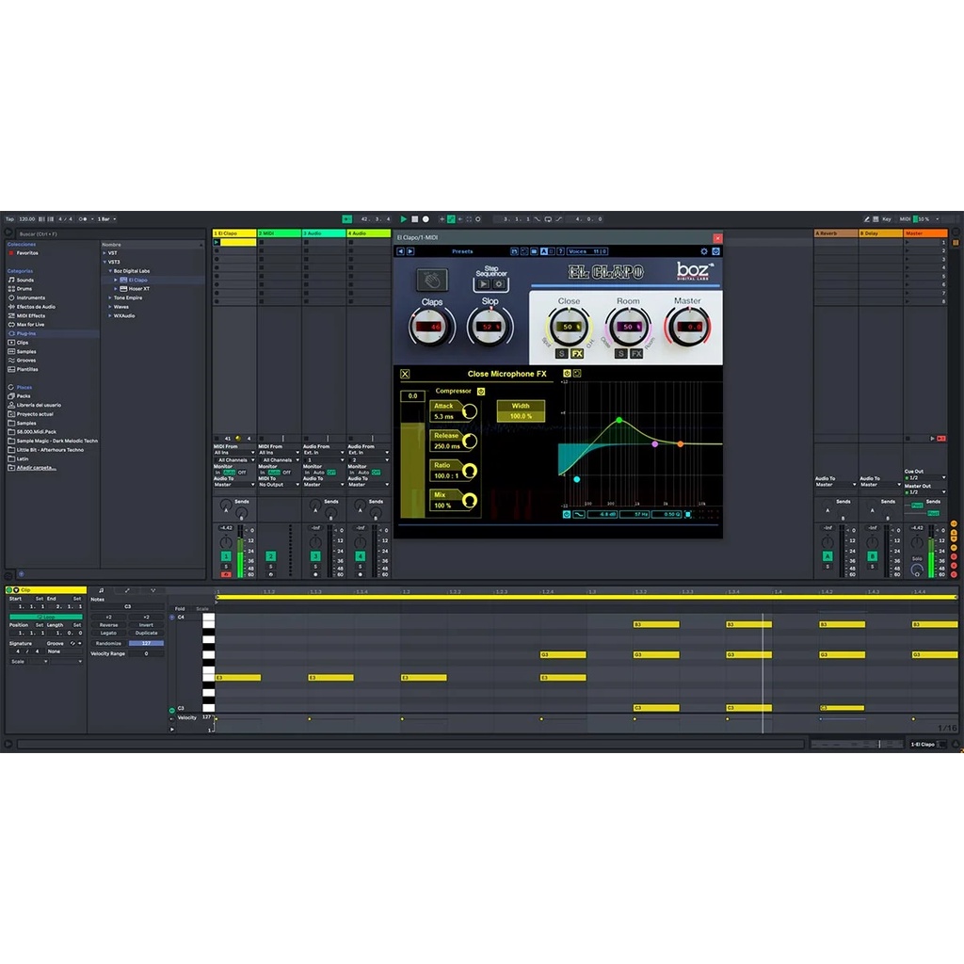The height and width of the screenshot is (964, 964).
Task: Click the green EQ band node
Action: click(619, 420)
